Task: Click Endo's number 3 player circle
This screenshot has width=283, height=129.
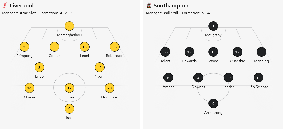Action: (39, 67)
